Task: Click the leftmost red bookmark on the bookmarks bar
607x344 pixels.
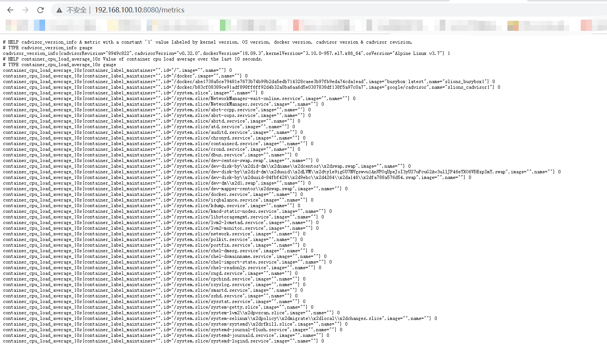Action: (295, 25)
